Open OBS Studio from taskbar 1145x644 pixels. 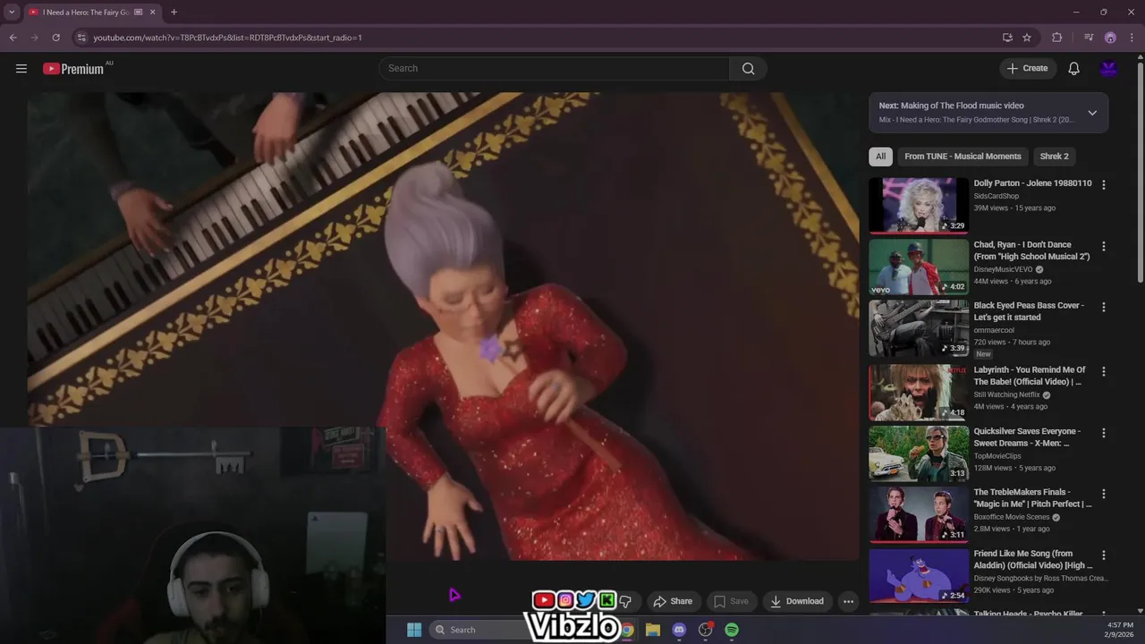[x=706, y=630]
